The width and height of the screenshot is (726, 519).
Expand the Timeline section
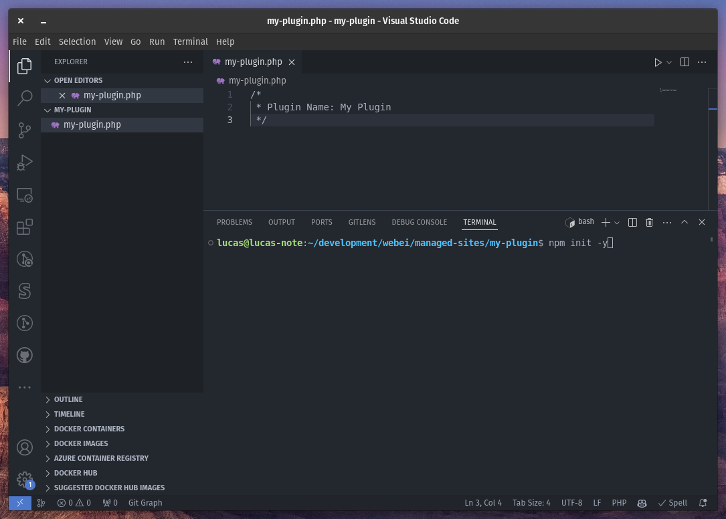pos(122,415)
